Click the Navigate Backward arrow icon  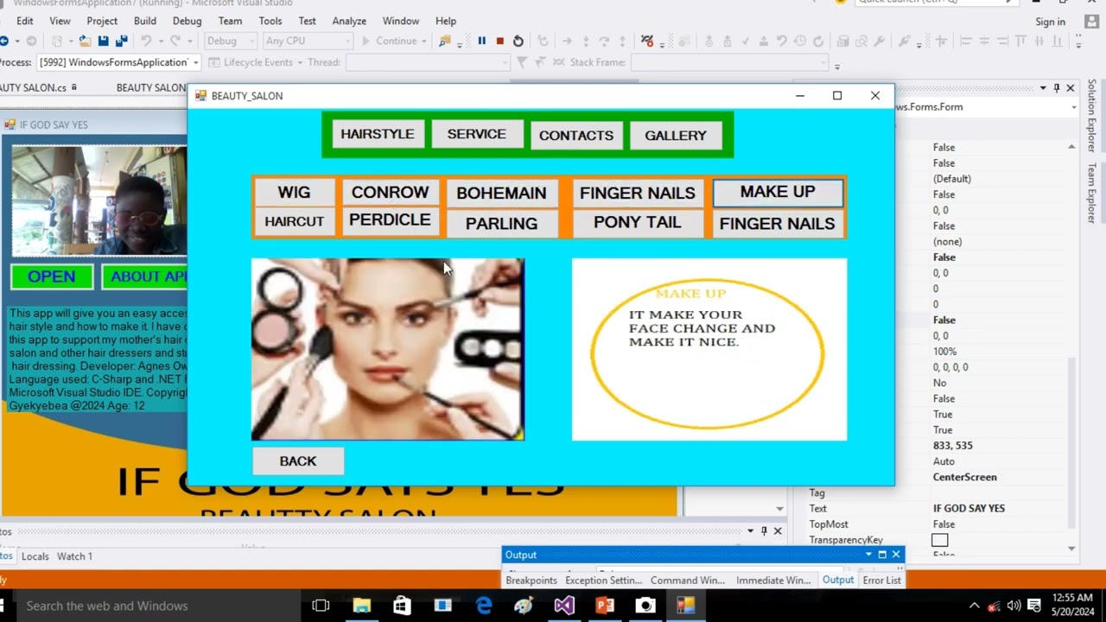[4, 41]
